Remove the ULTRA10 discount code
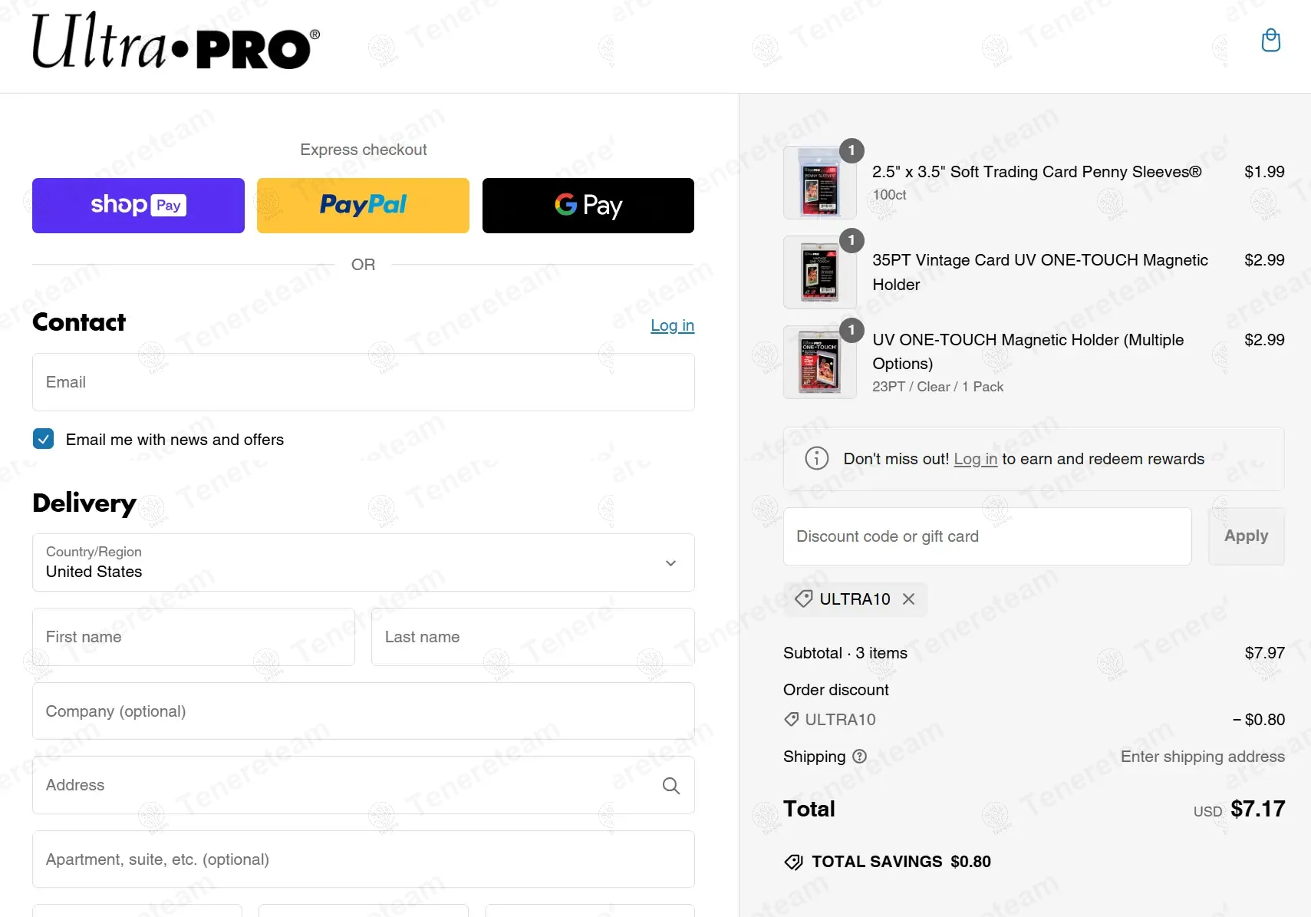1311x917 pixels. pyautogui.click(x=908, y=599)
